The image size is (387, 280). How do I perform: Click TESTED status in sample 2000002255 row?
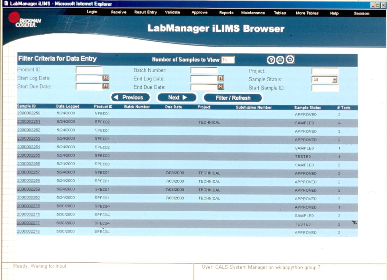(x=303, y=157)
